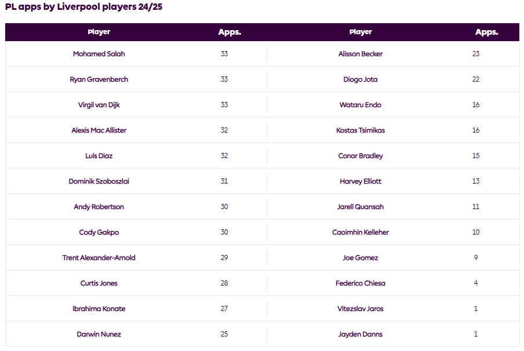Select Darwin Nunez in the list

99,334
